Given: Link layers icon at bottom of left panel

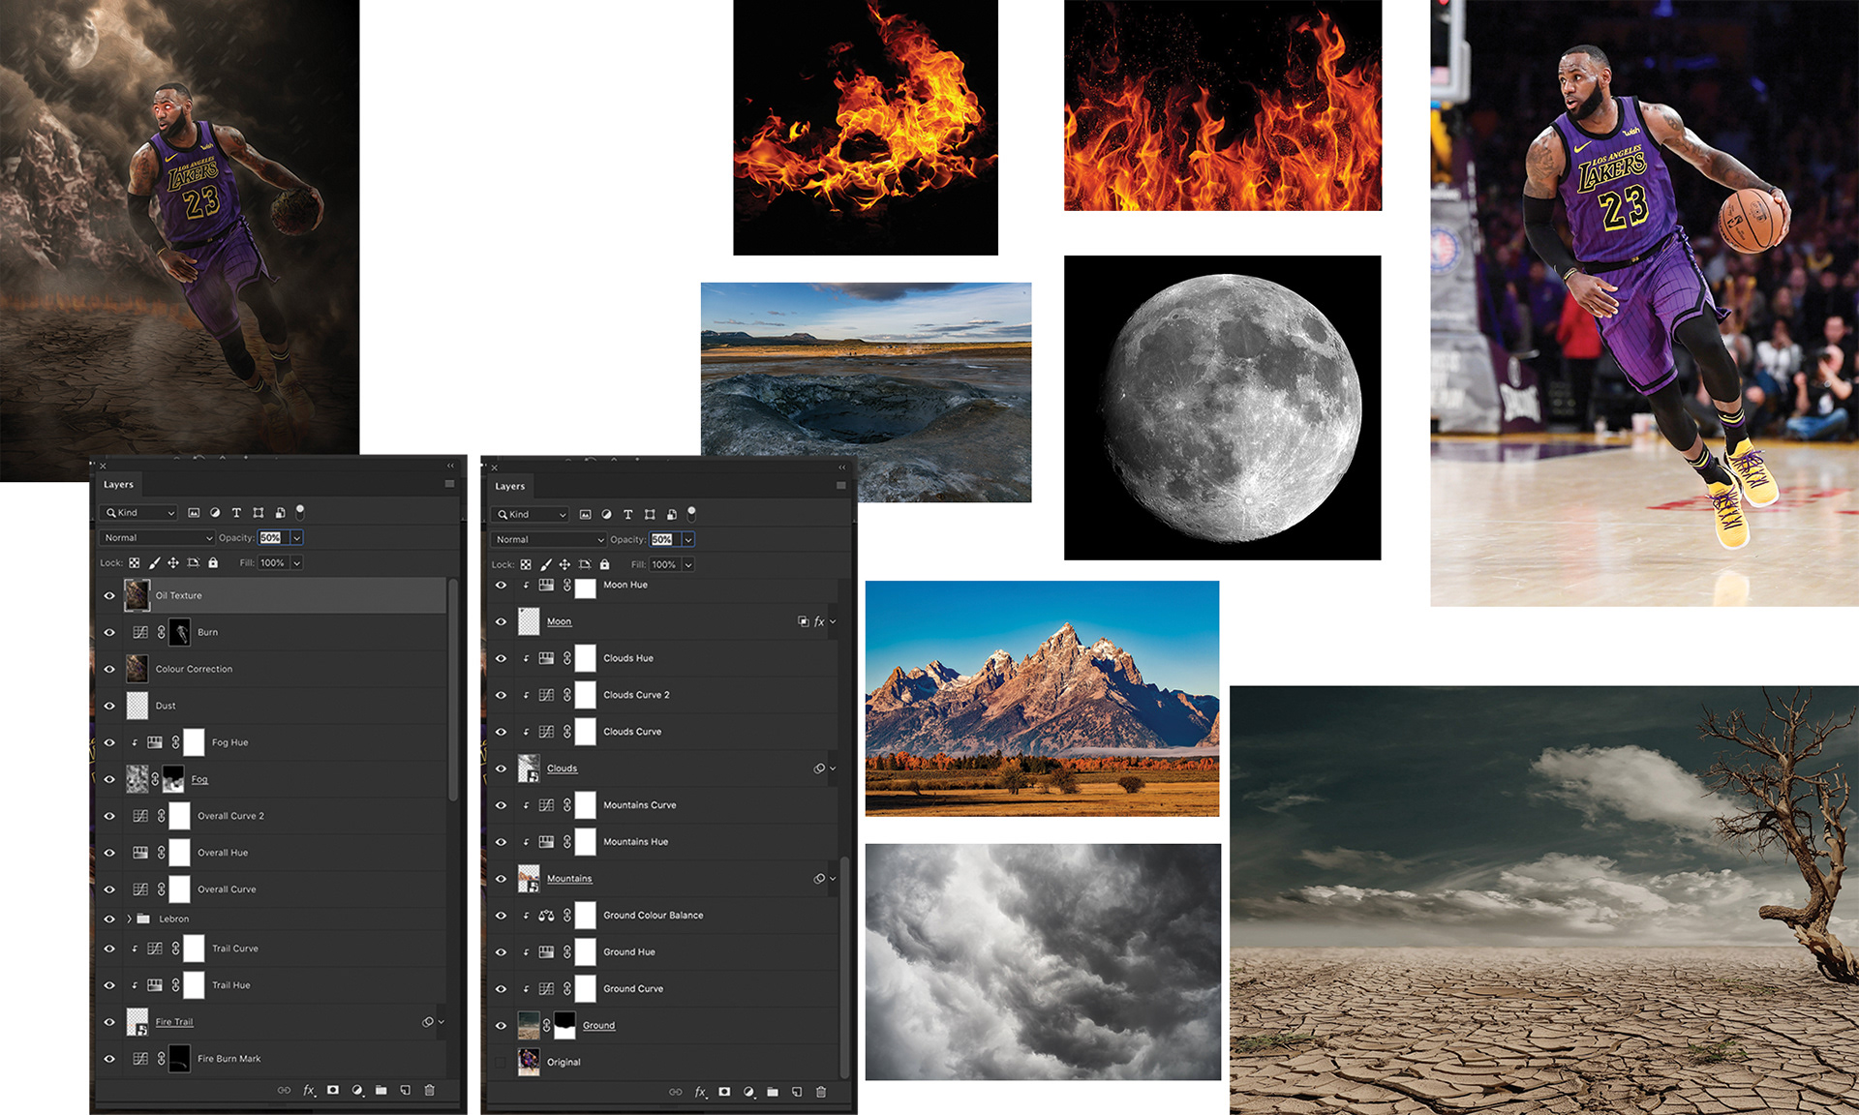Looking at the screenshot, I should tap(284, 1090).
